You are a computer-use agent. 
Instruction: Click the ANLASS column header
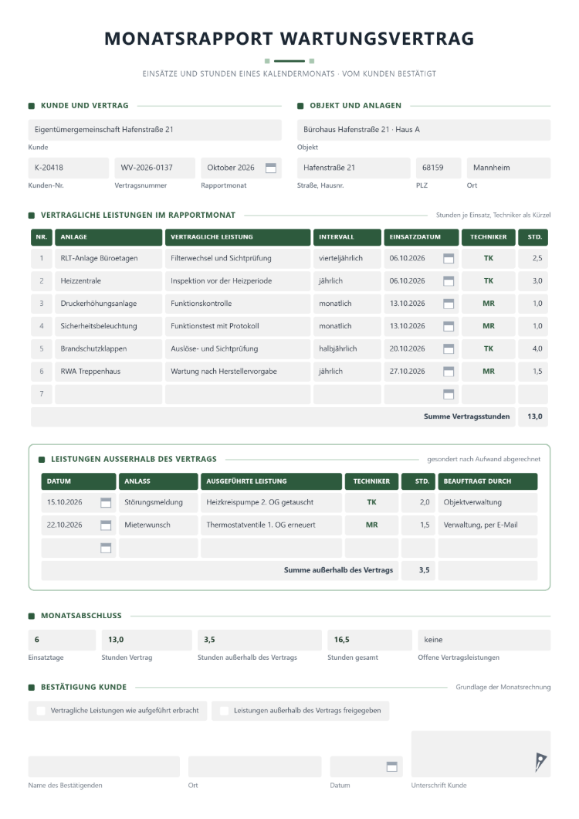(159, 481)
